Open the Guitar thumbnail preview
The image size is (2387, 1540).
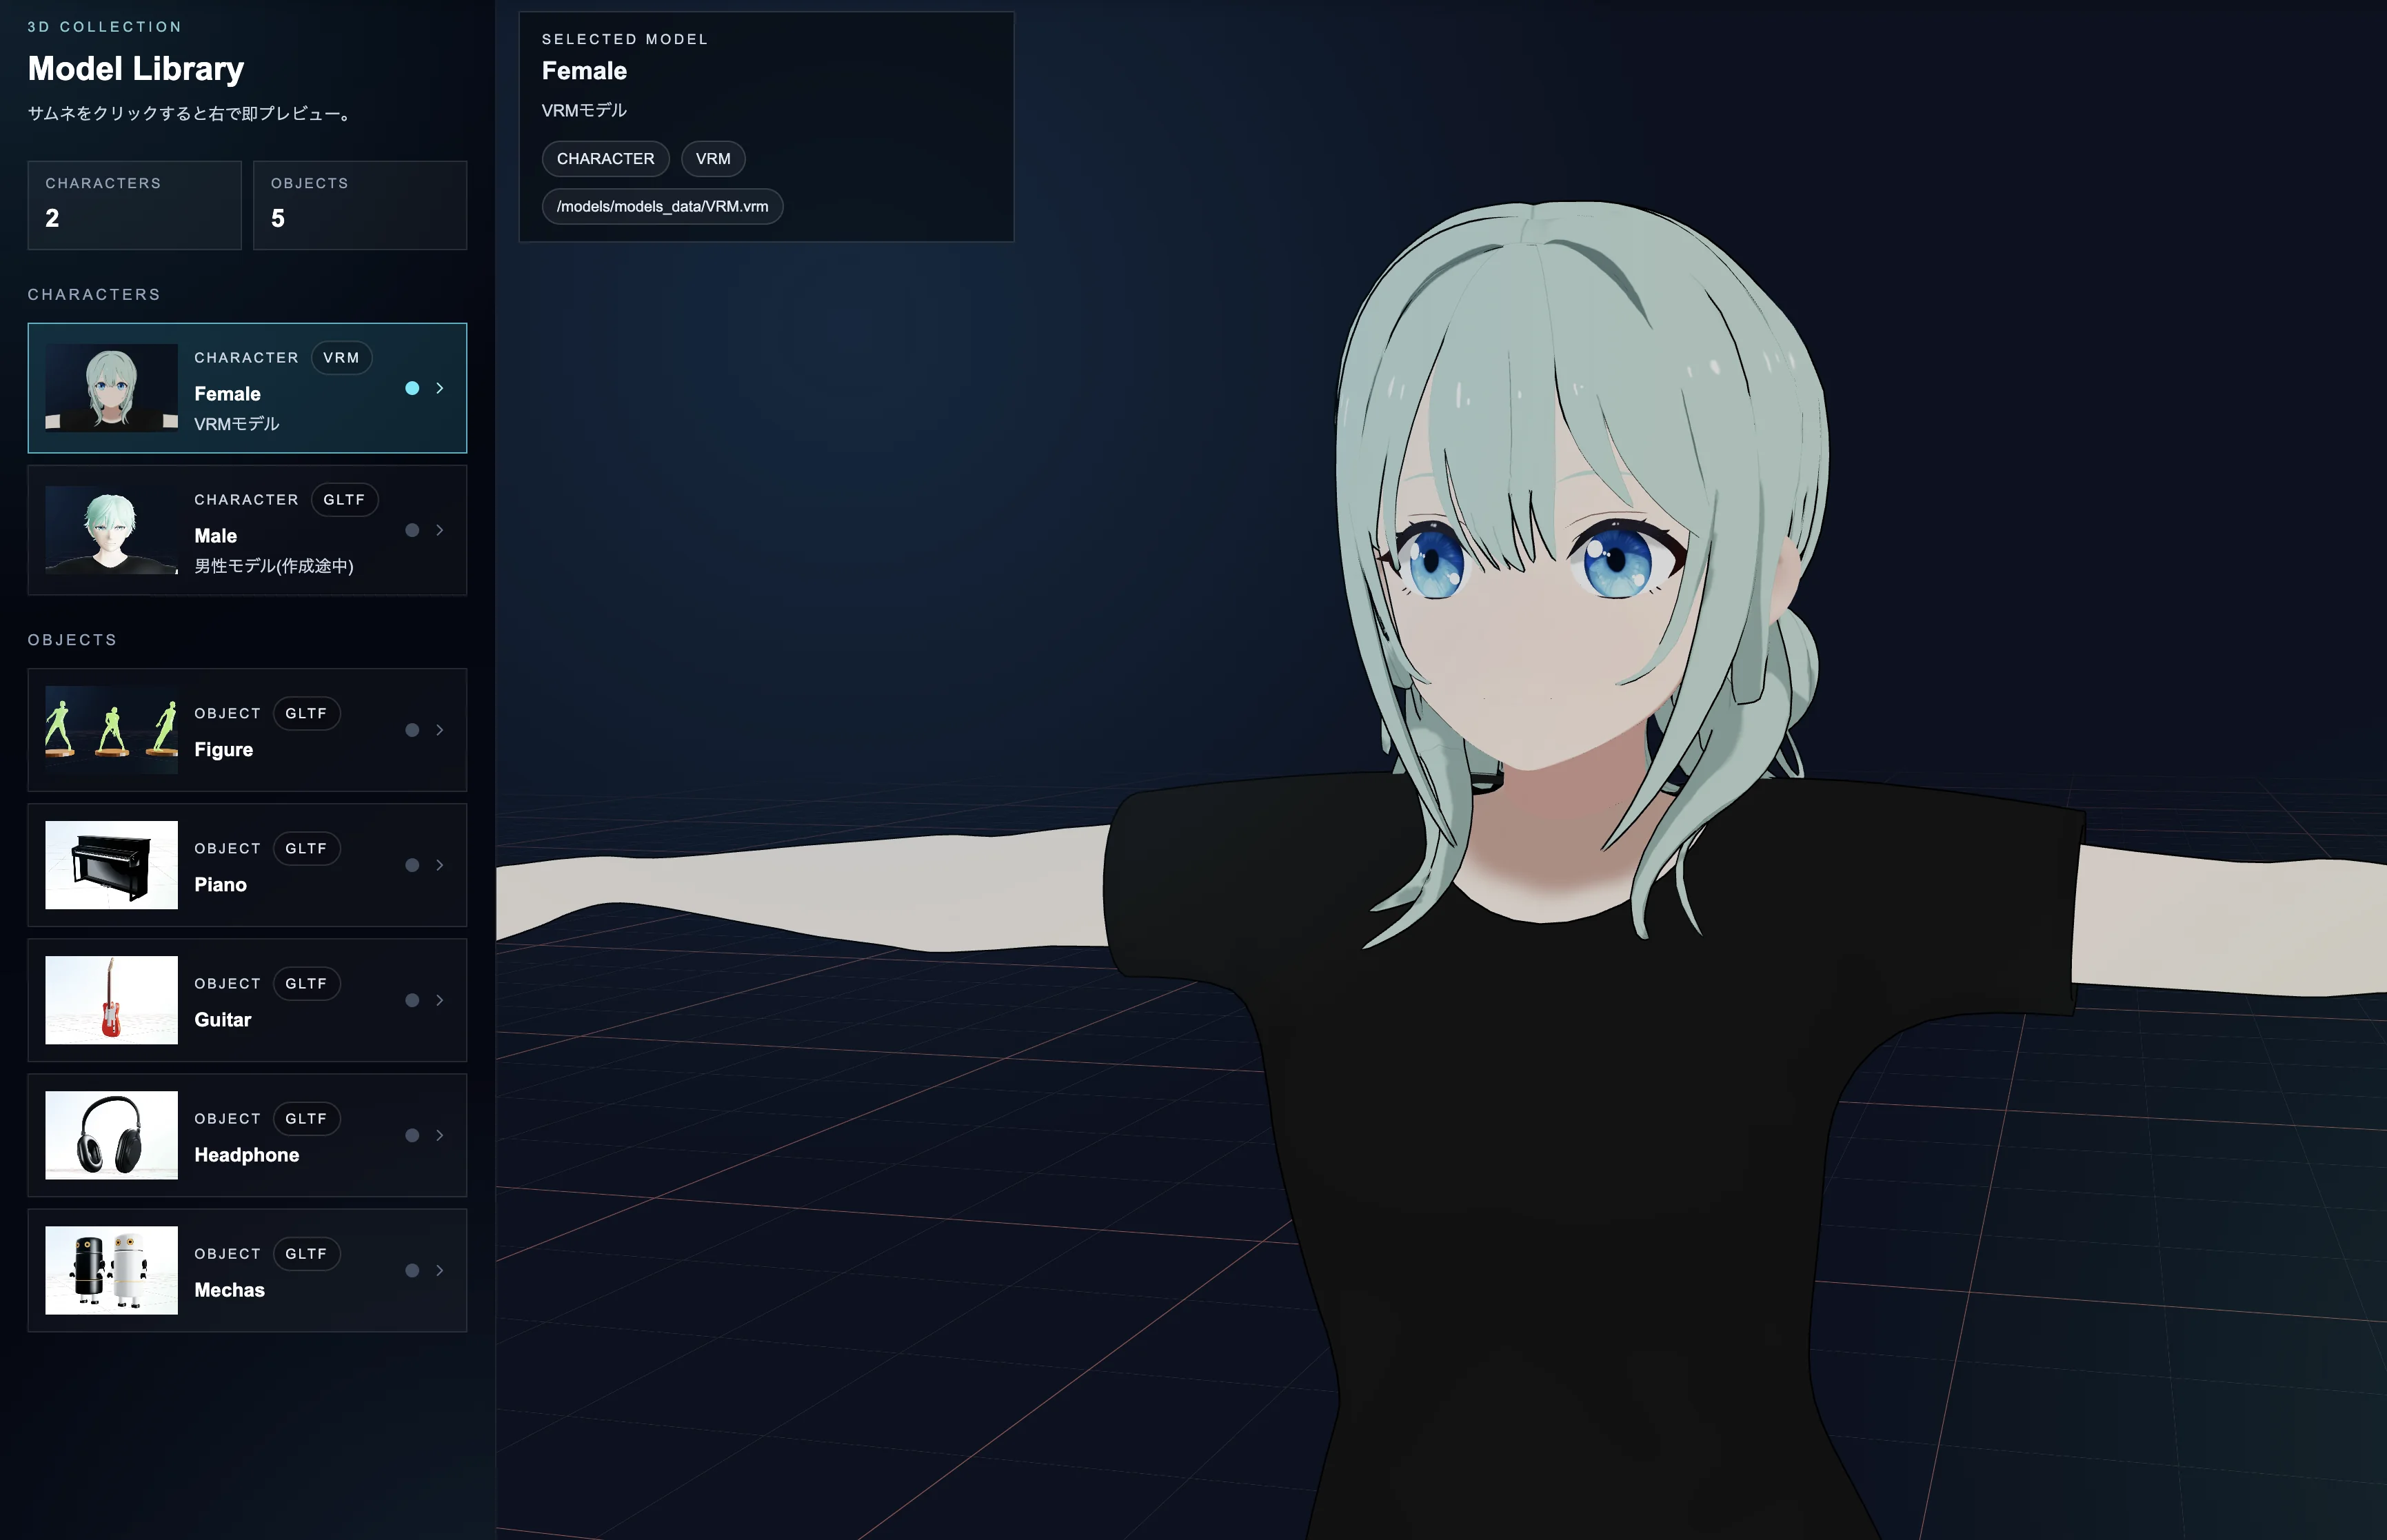click(x=111, y=1000)
